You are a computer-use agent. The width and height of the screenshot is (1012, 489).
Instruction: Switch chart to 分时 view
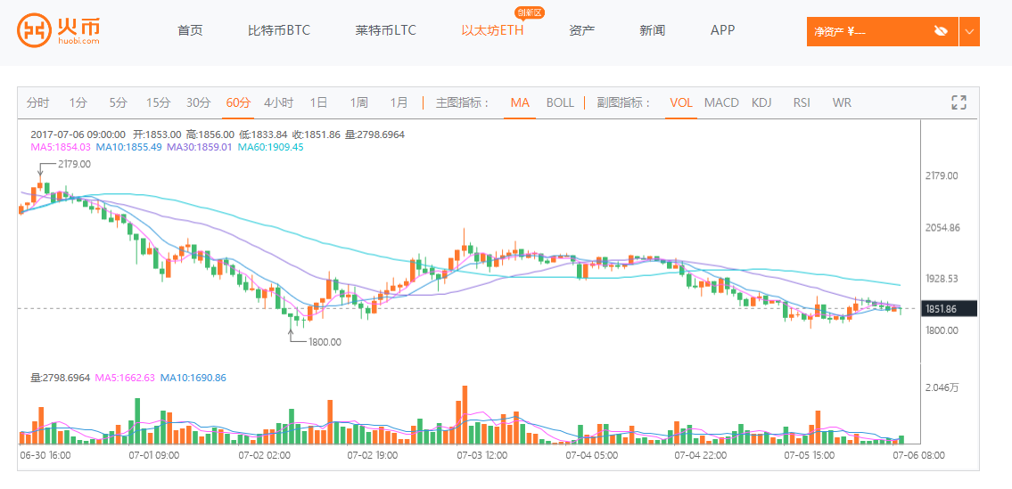(37, 102)
